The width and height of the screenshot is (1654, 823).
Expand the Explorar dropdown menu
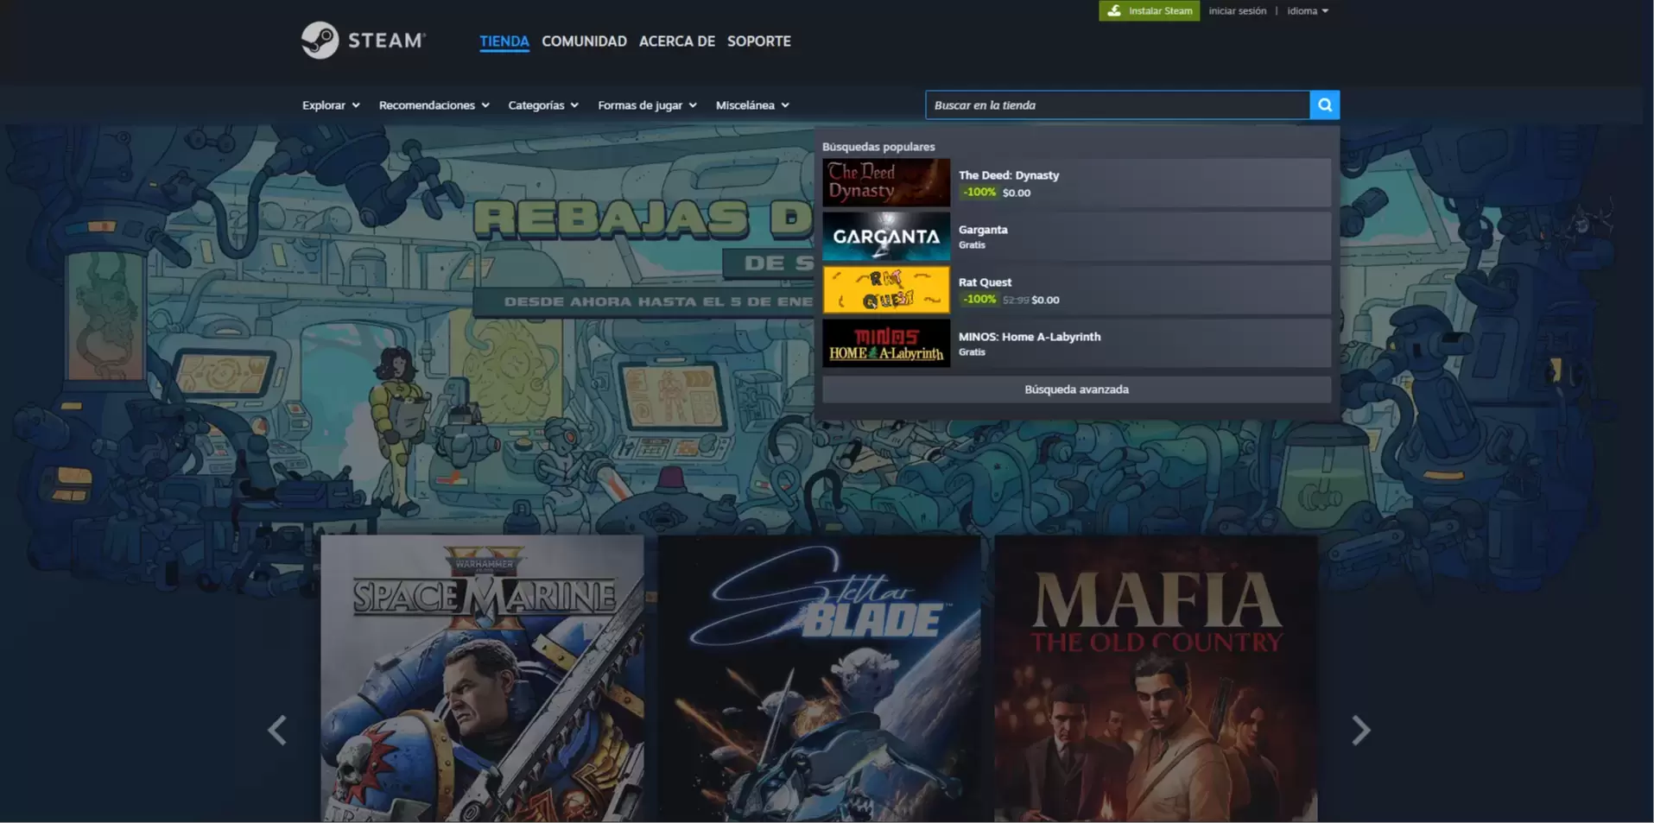pos(331,105)
